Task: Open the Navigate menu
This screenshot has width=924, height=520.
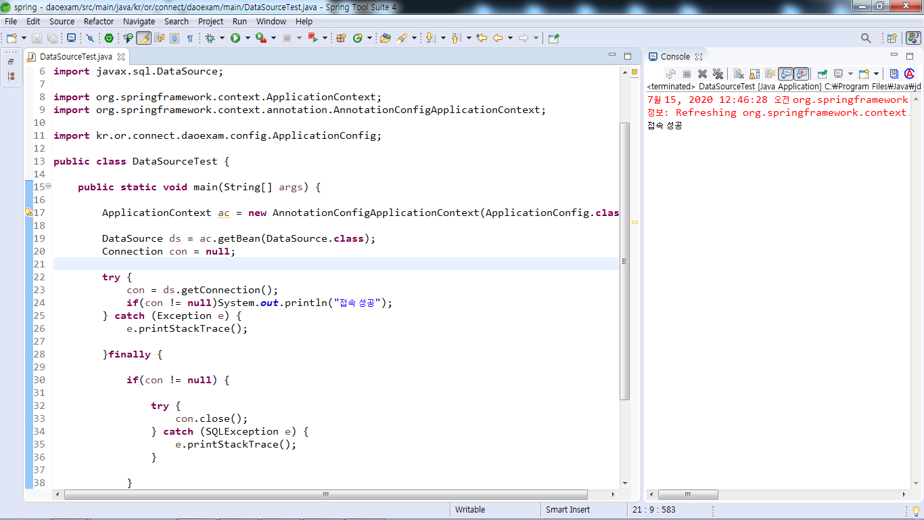Action: [x=139, y=21]
